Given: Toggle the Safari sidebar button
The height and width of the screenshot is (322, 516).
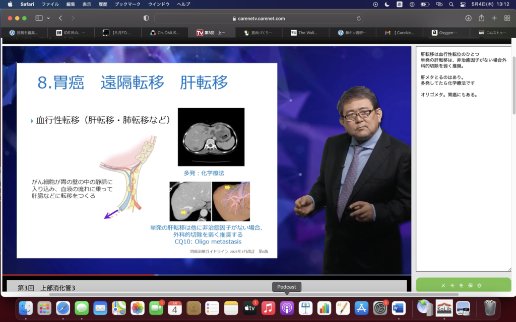Looking at the screenshot, I should (39, 18).
